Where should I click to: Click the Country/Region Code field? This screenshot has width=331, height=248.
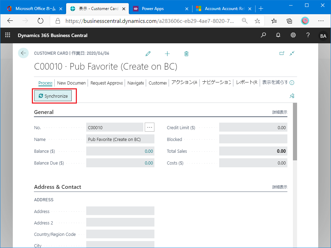(x=120, y=234)
